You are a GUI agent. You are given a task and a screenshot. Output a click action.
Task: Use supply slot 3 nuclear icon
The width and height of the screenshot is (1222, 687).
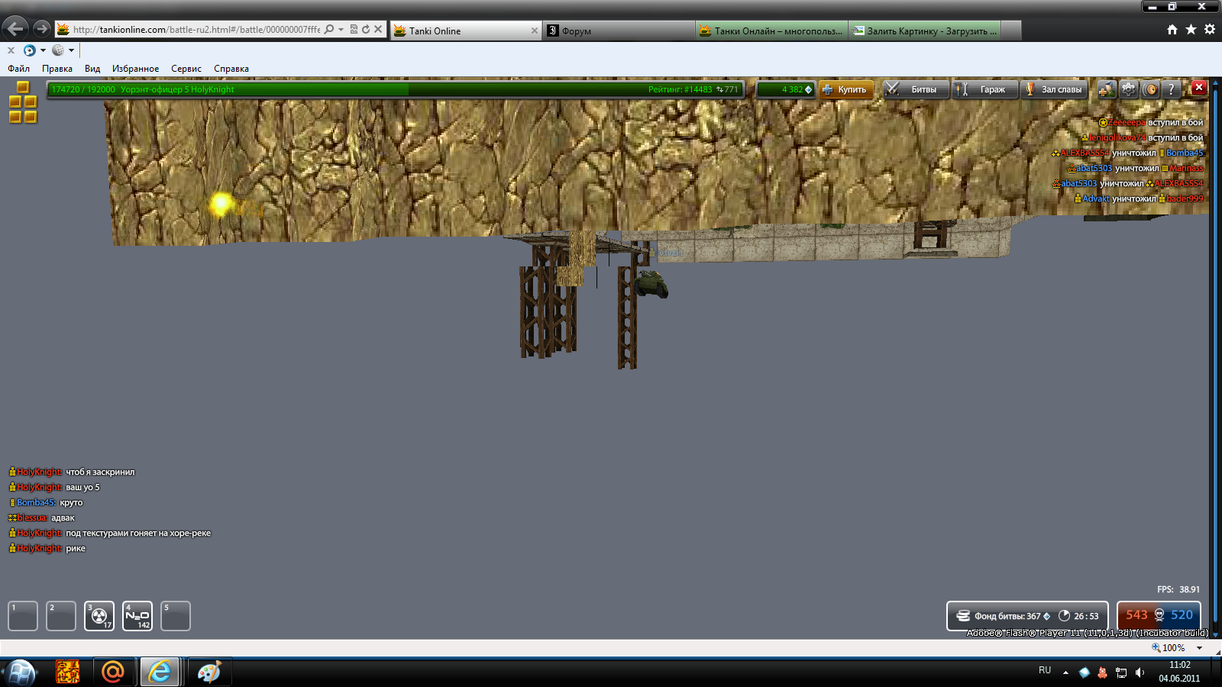99,616
